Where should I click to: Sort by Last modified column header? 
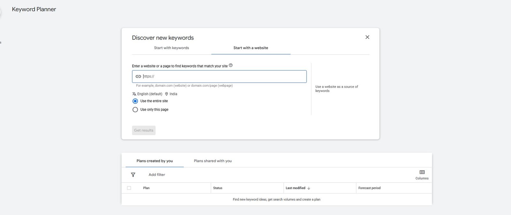[295, 188]
